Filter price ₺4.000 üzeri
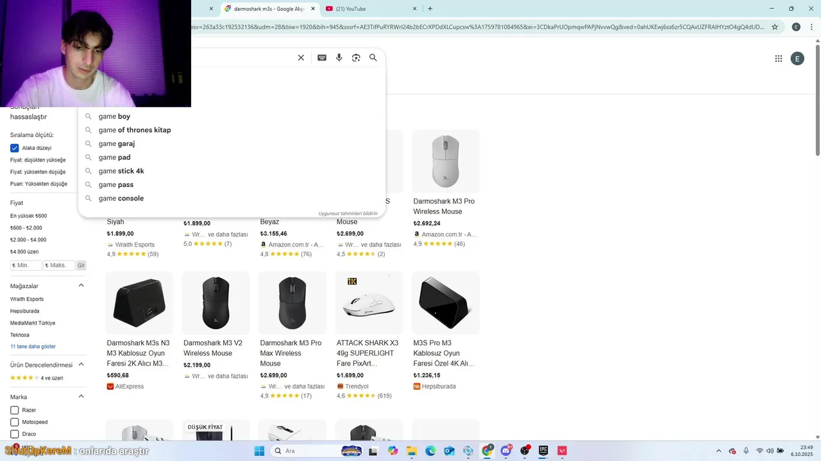The width and height of the screenshot is (821, 461). (x=24, y=252)
